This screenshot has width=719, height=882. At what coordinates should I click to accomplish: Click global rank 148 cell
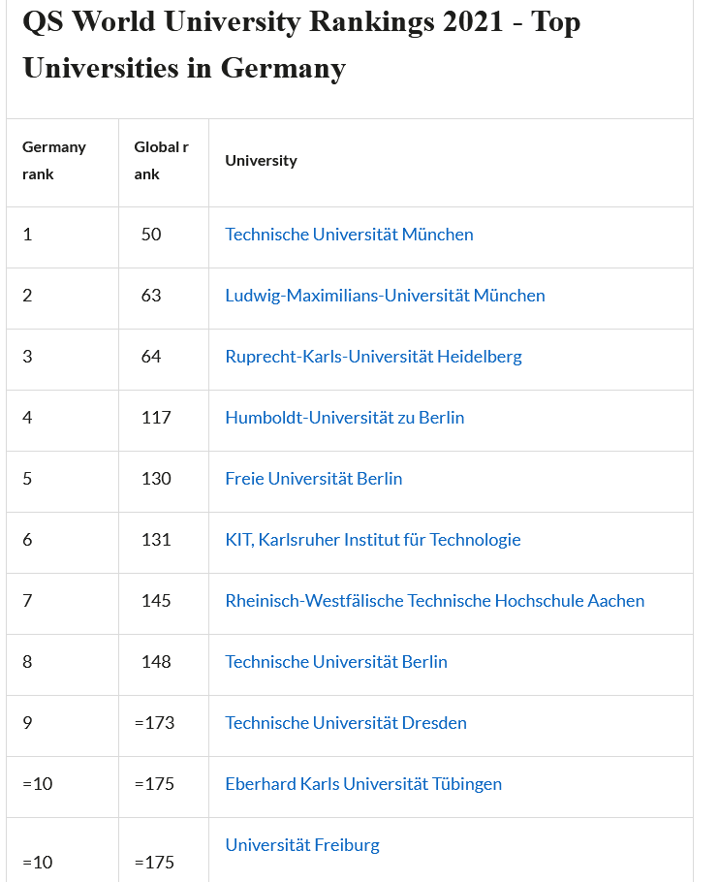155,662
